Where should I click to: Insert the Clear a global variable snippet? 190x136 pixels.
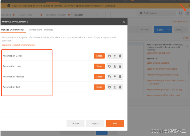[x=158, y=63]
